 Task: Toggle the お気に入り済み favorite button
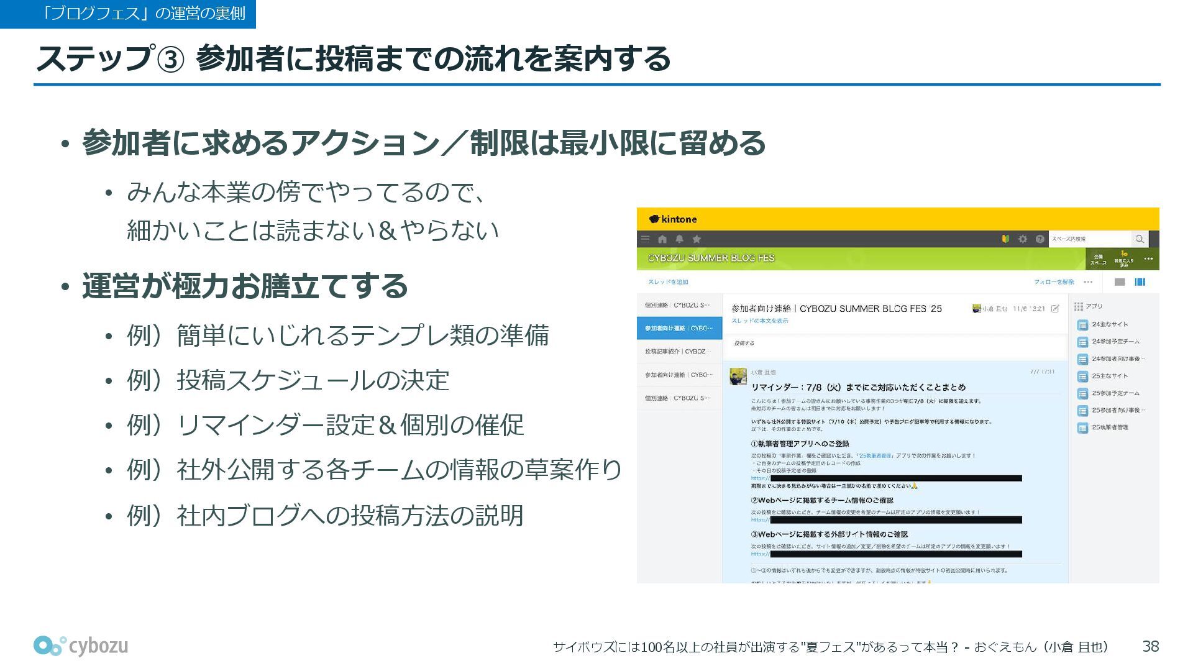click(1124, 258)
